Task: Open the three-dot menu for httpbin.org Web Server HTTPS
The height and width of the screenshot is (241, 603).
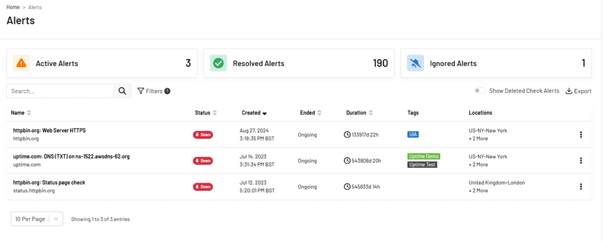Action: [581, 135]
